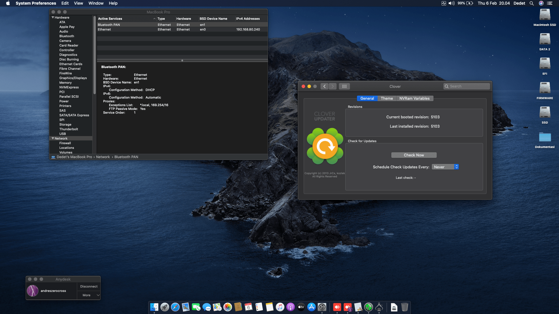
Task: Click the Search field in Clover window
Action: (x=466, y=86)
